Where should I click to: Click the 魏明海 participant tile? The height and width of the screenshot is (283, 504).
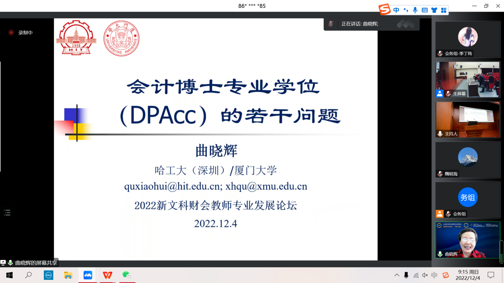(468, 160)
